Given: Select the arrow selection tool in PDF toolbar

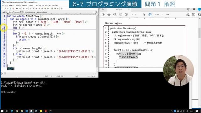Looking at the screenshot, I should click(x=144, y=14).
